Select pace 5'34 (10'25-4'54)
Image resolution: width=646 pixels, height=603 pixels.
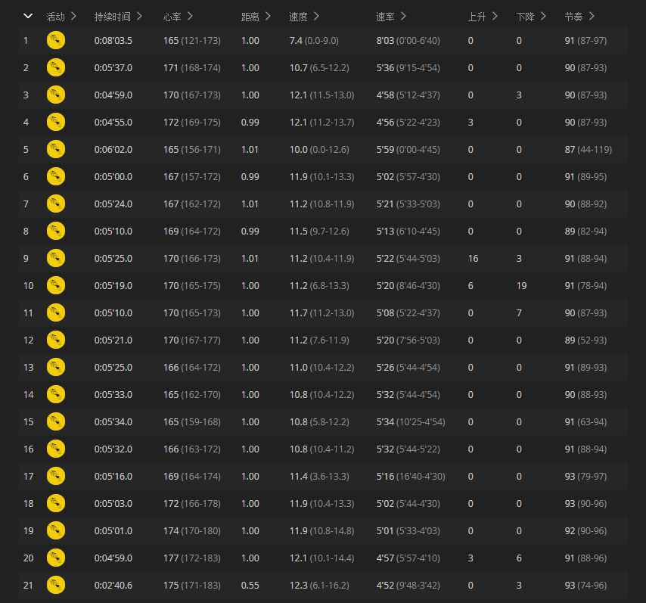[410, 421]
